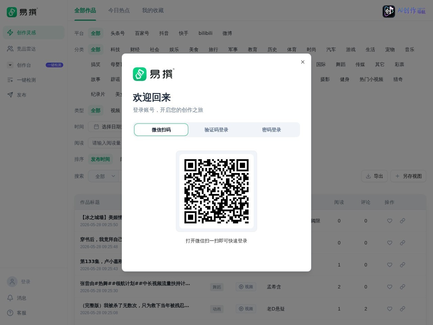Open 消息 notifications bell
This screenshot has width=433, height=325.
(10, 298)
